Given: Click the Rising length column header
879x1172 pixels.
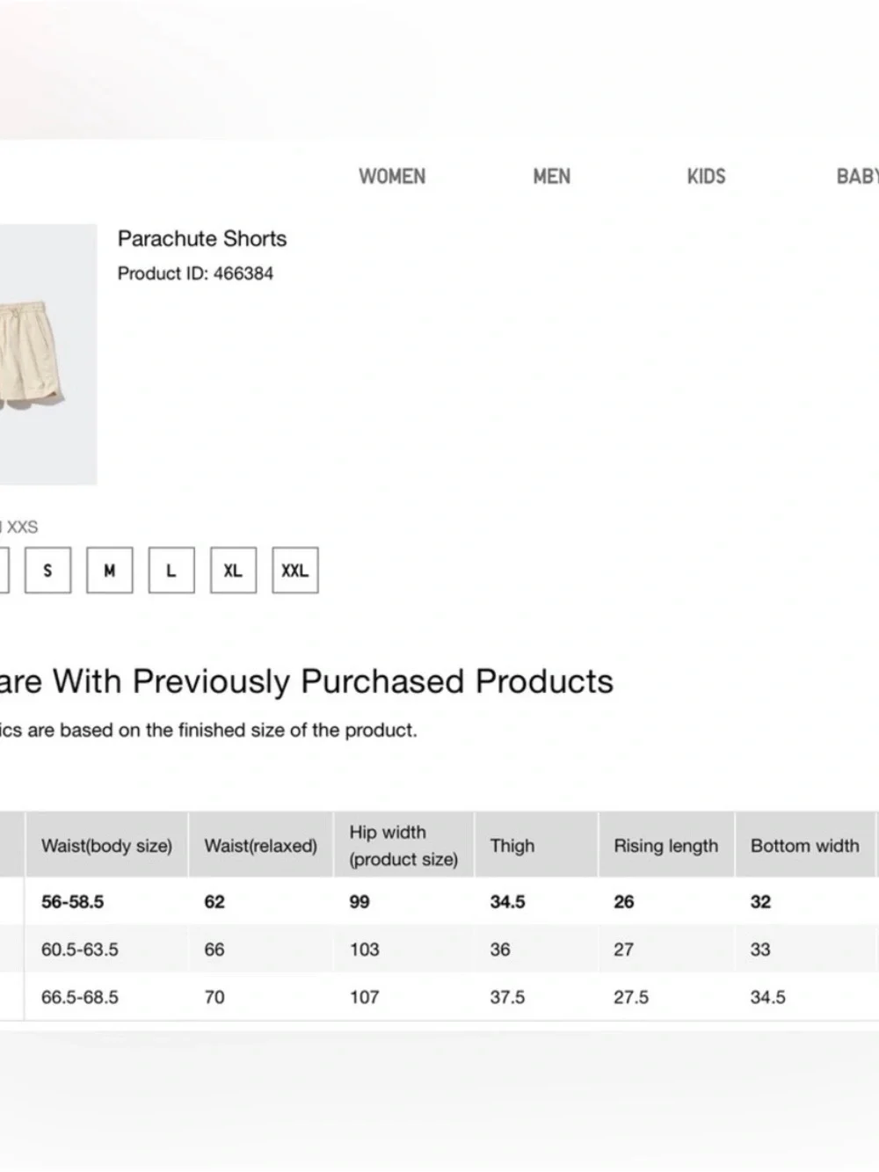Looking at the screenshot, I should coord(665,846).
